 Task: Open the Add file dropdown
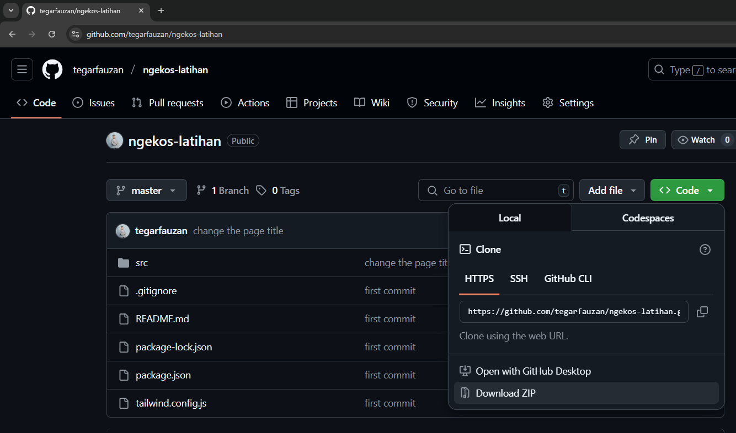pos(612,190)
